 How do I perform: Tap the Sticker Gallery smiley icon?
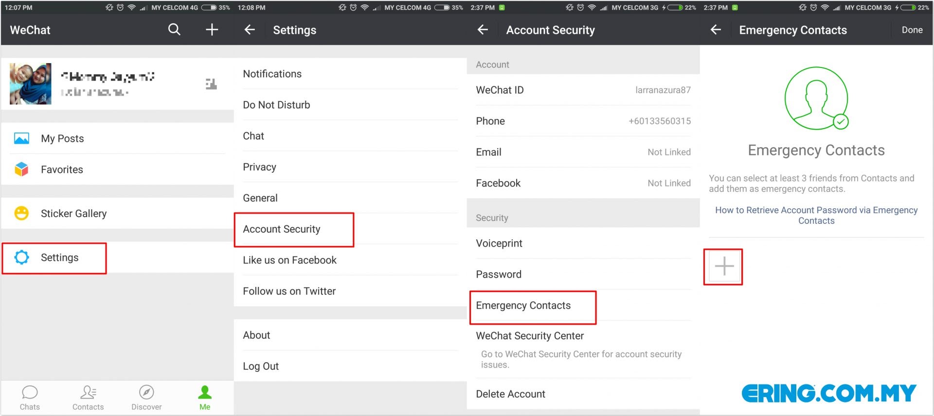coord(21,213)
